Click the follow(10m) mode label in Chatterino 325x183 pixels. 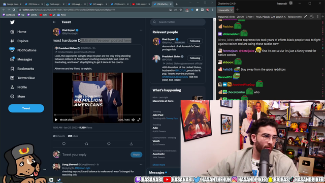(295, 17)
